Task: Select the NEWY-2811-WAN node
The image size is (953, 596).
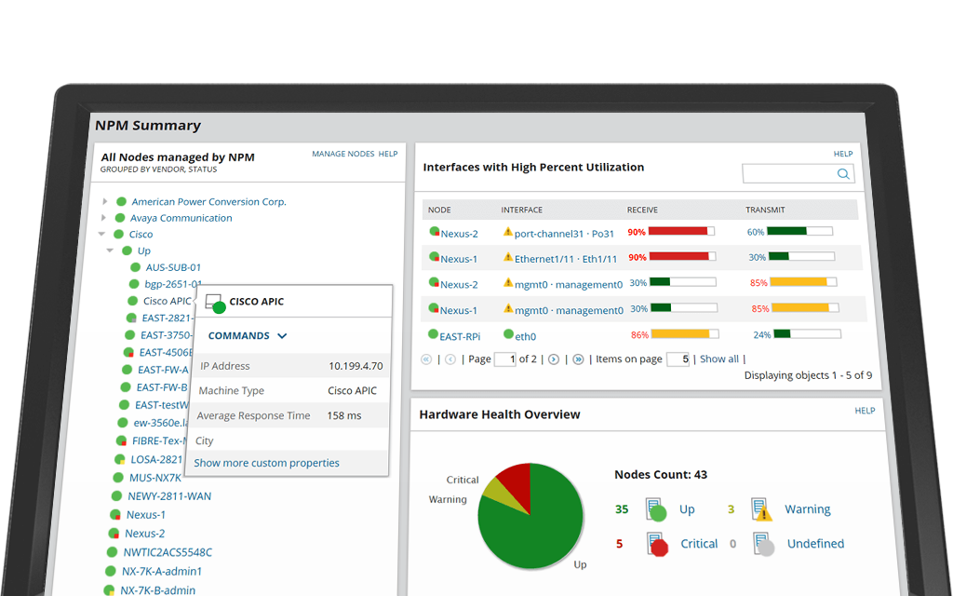Action: pos(169,496)
